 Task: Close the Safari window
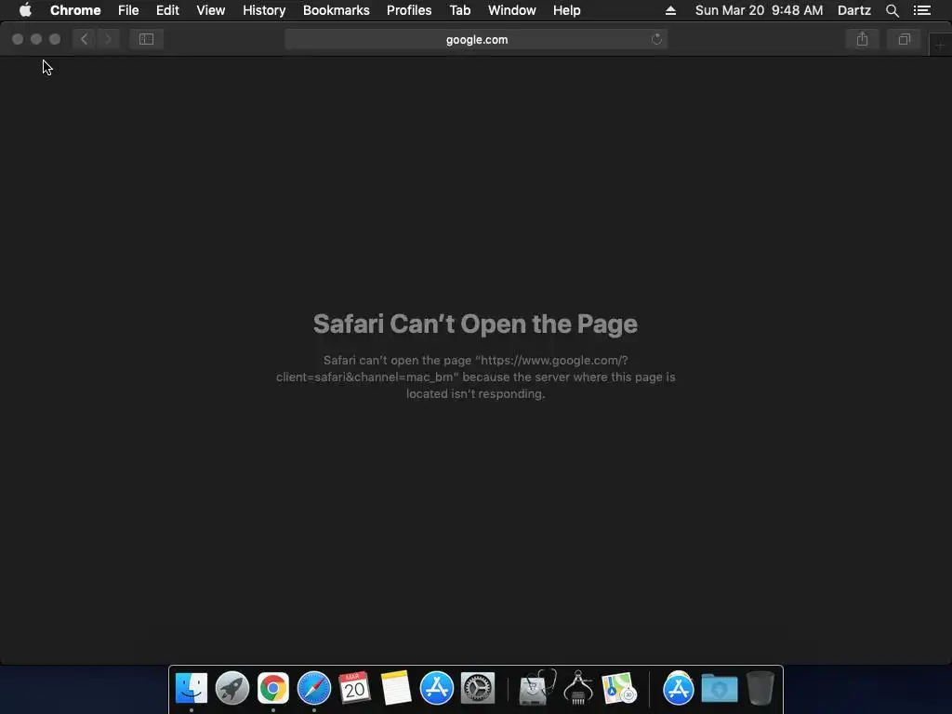pos(18,39)
